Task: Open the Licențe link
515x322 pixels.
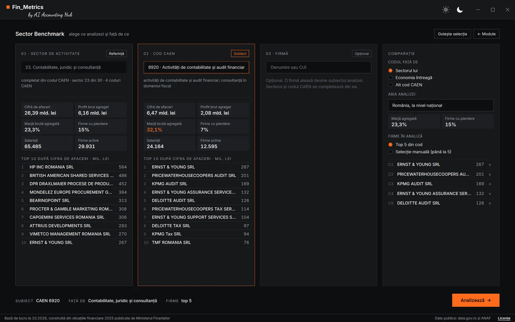Action: point(504,318)
